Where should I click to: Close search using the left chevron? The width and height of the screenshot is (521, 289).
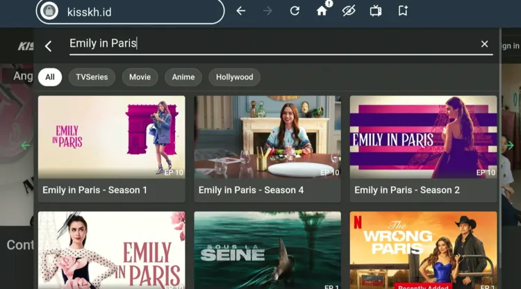(x=49, y=46)
